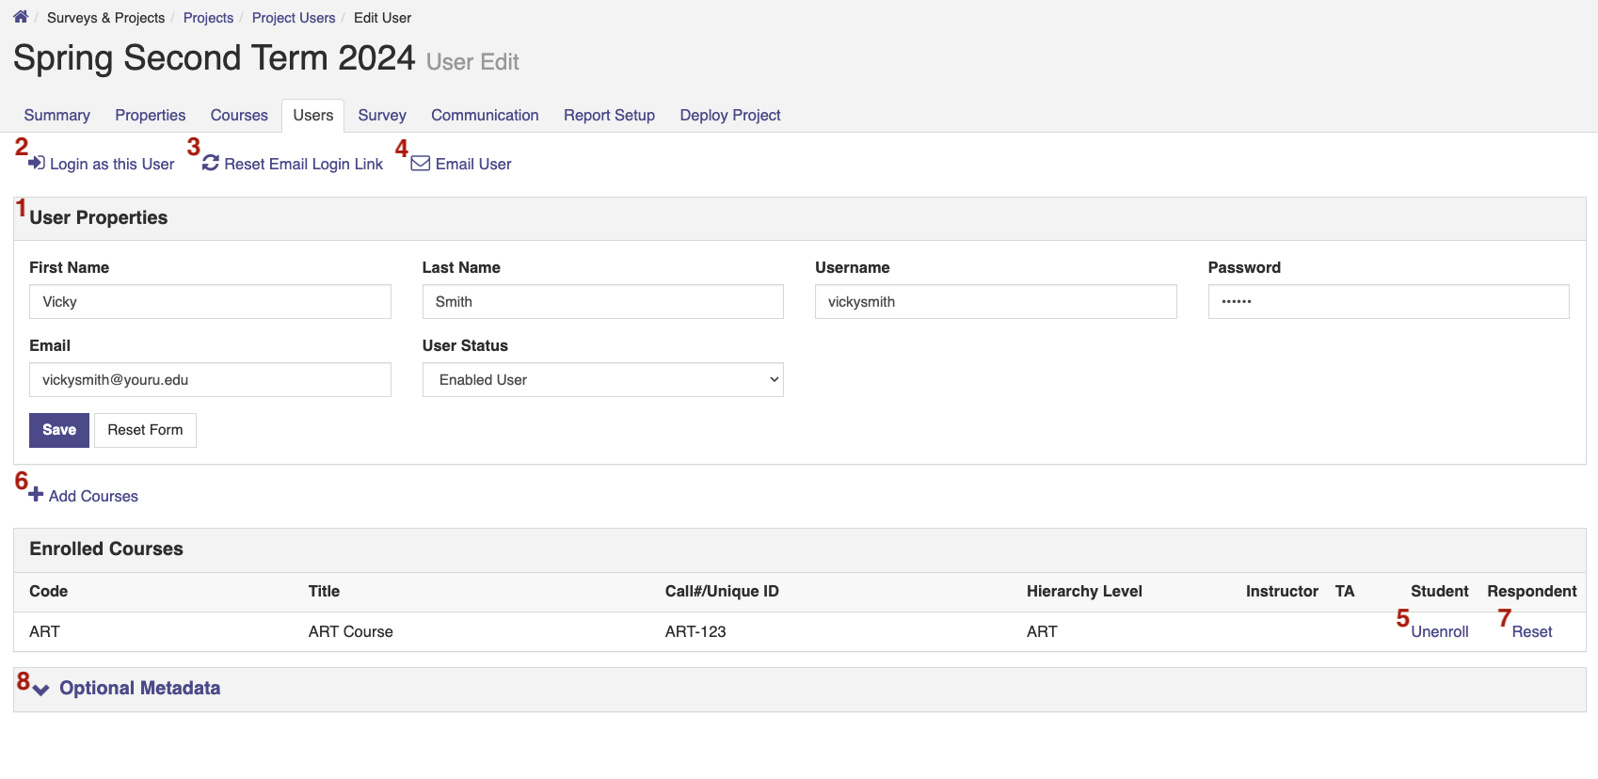This screenshot has width=1598, height=779.
Task: Click the Reset Email Login Link refresh icon
Action: pos(211,163)
